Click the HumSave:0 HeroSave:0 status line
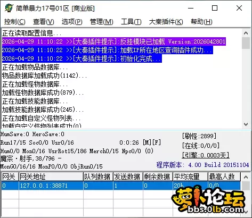Image resolution: width=252 pixels, height=218 pixels. coord(32,134)
